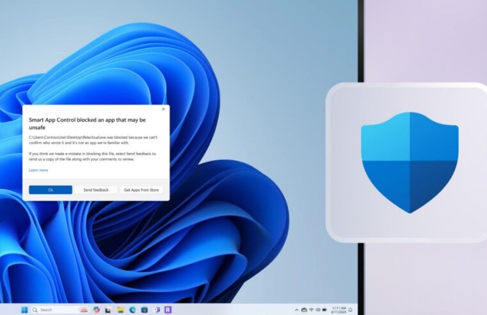Open Copilot from the taskbar
487x315 pixels.
coord(96,310)
